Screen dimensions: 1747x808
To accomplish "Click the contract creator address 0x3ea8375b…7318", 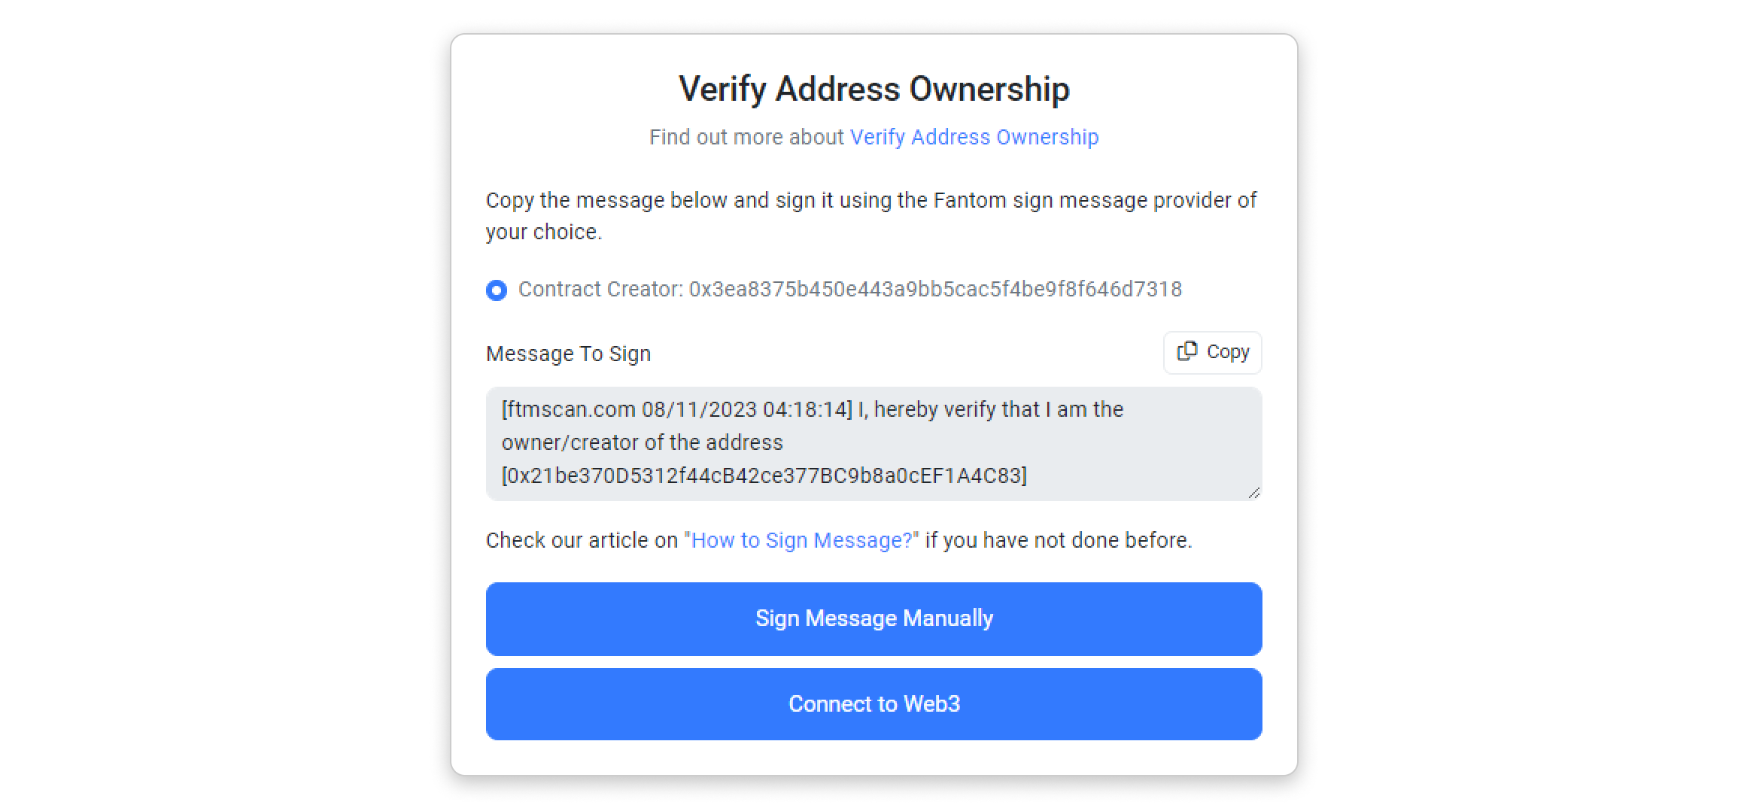I will pos(935,290).
